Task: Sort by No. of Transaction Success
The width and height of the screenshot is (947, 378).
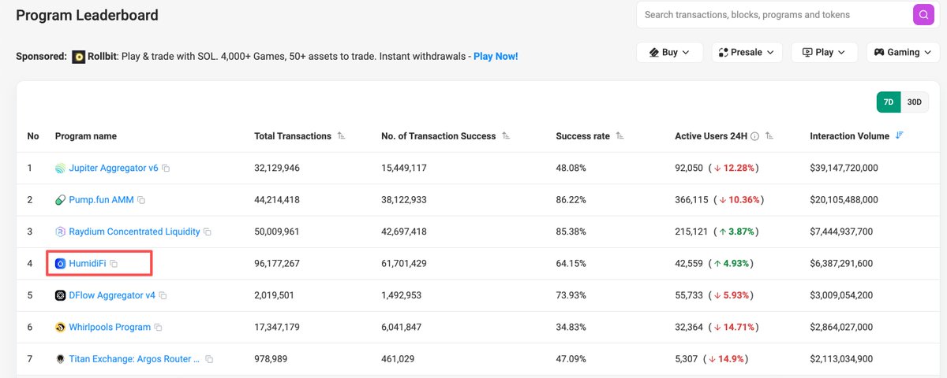Action: point(506,136)
